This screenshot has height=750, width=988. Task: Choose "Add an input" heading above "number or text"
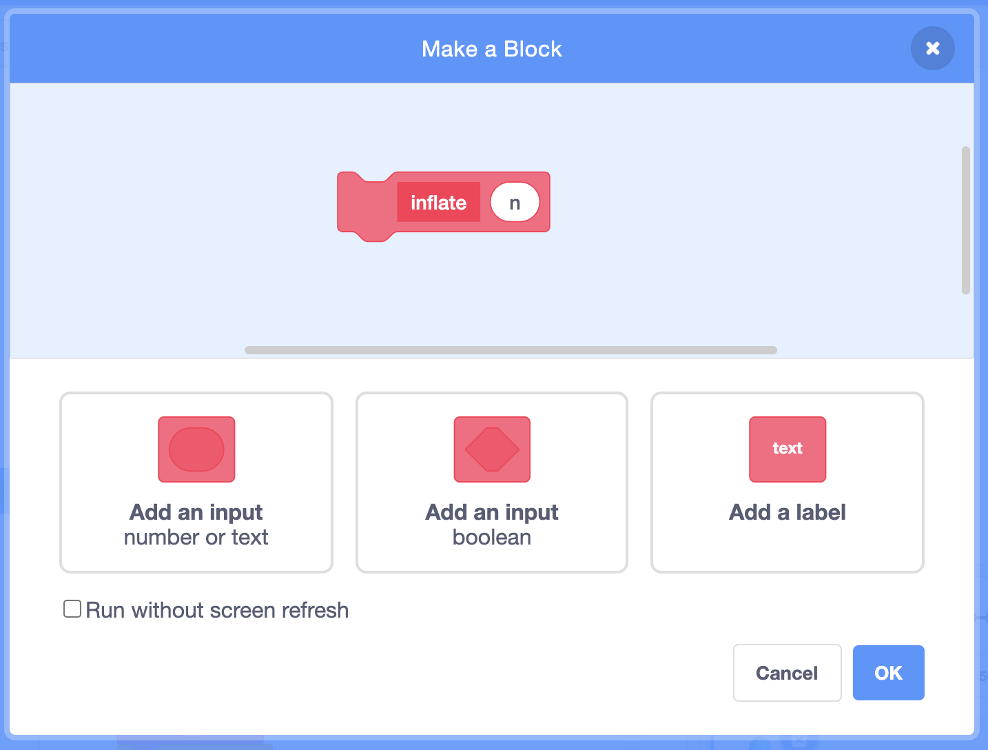point(196,512)
